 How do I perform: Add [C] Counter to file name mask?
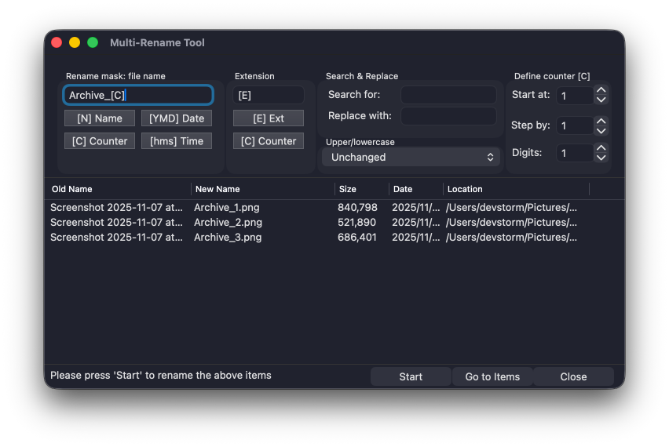coord(100,141)
